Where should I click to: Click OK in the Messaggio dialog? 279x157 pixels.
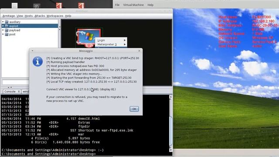(x=134, y=109)
